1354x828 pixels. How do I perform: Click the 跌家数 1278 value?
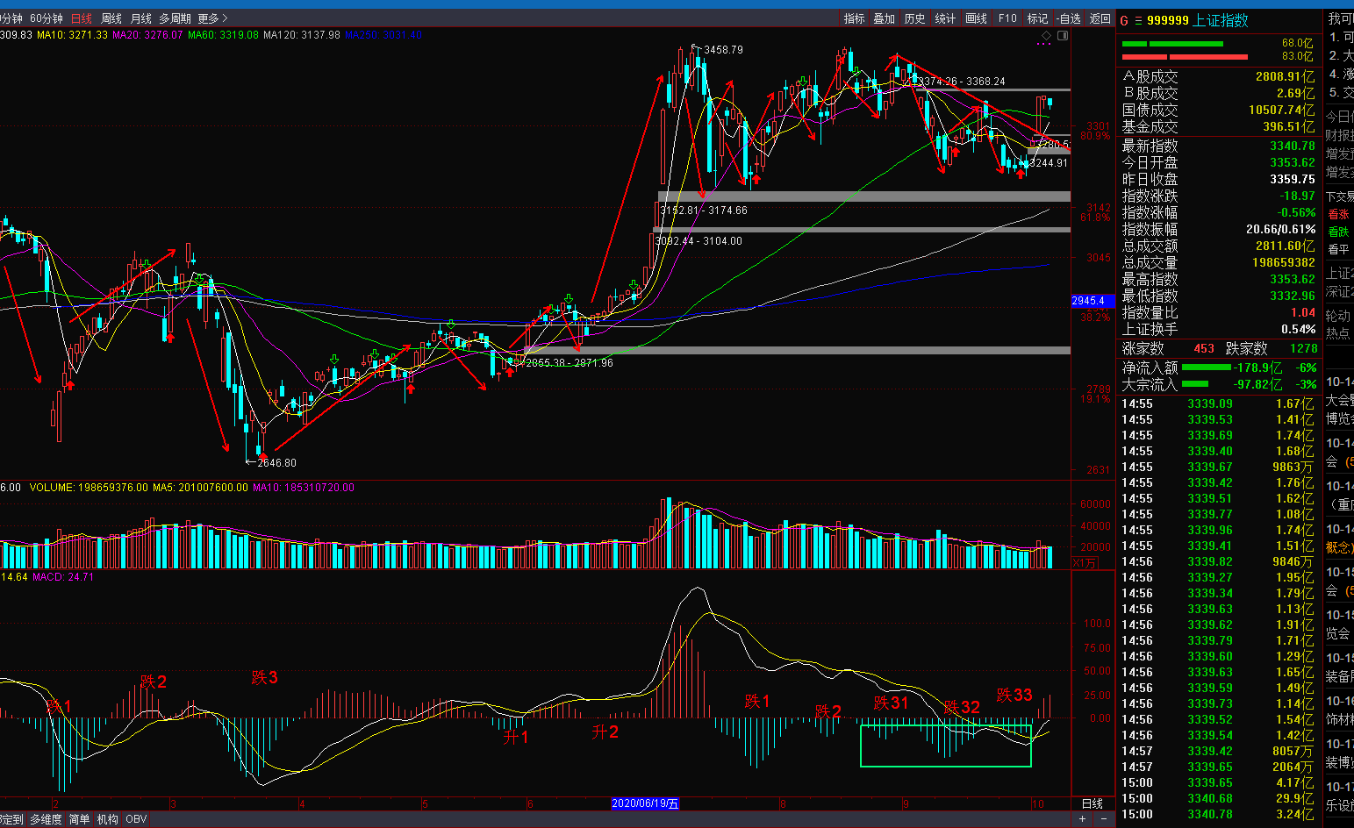click(1303, 348)
